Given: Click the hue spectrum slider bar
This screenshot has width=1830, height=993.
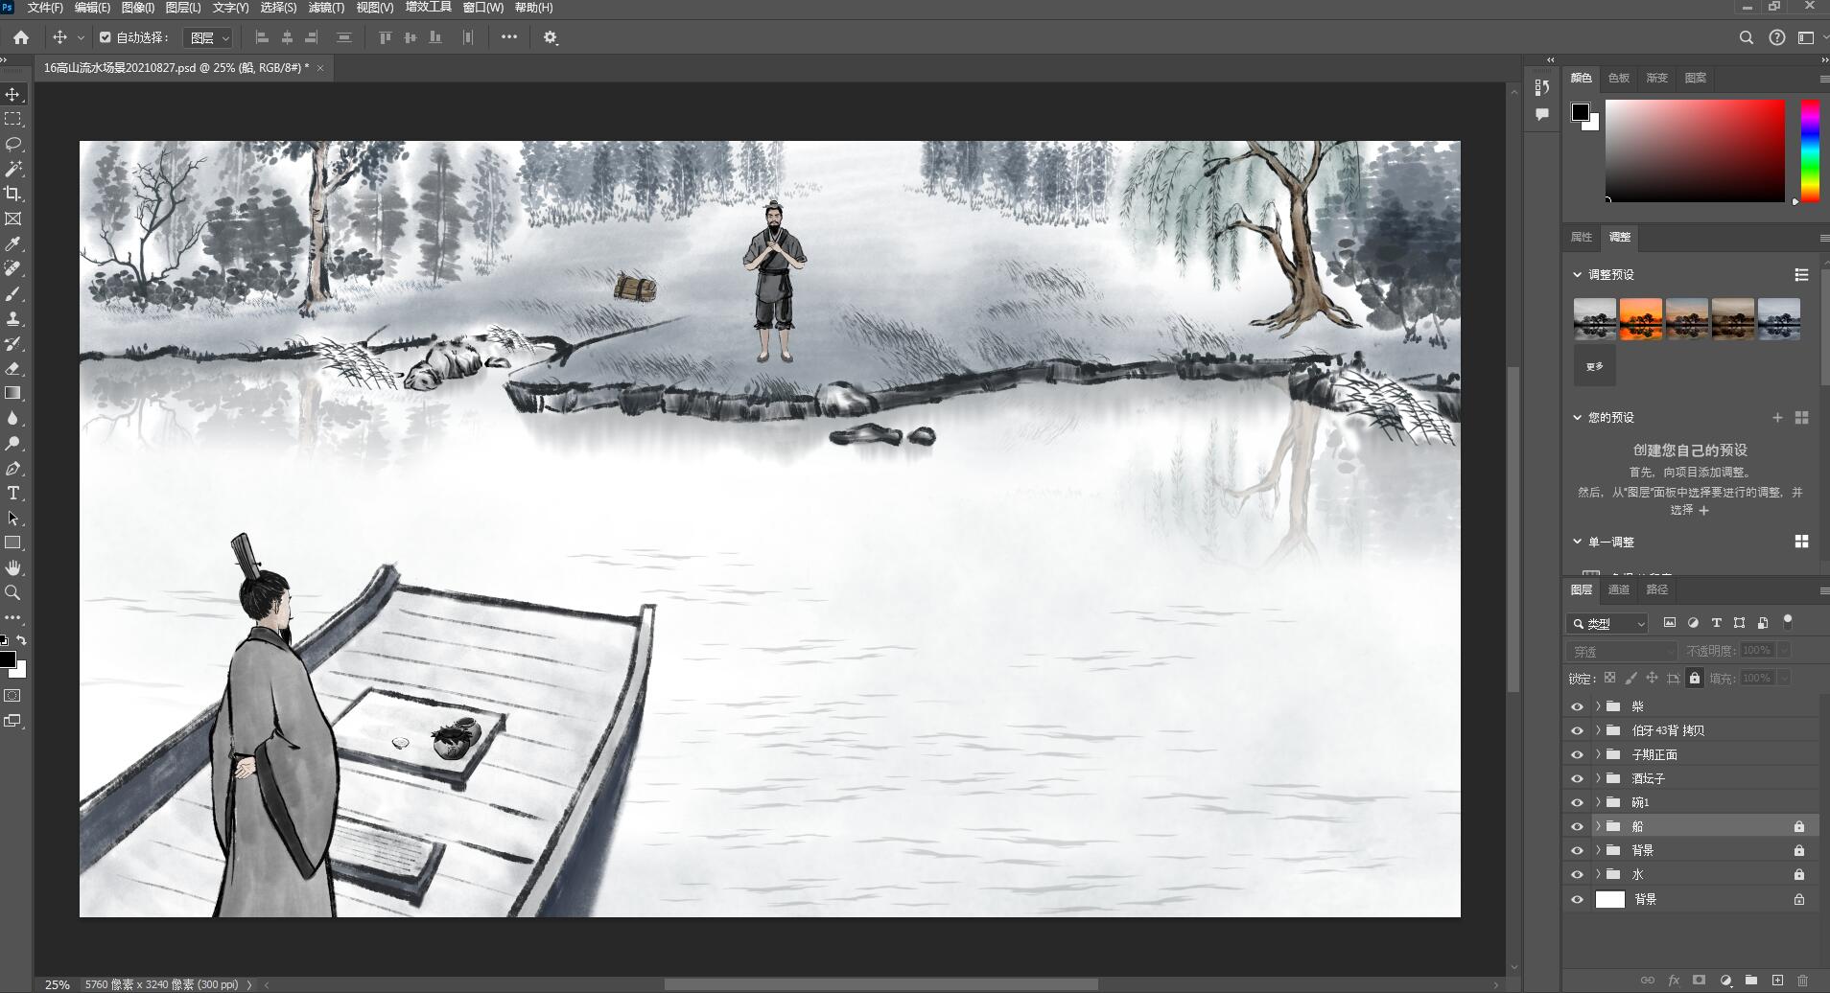Looking at the screenshot, I should pyautogui.click(x=1810, y=150).
